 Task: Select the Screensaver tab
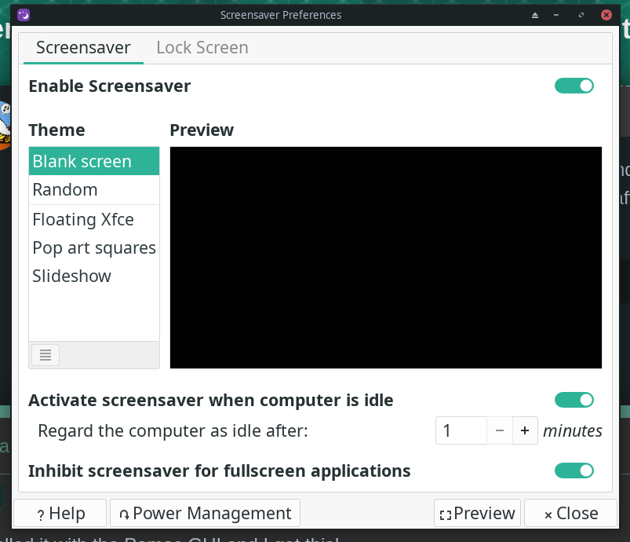pos(83,47)
